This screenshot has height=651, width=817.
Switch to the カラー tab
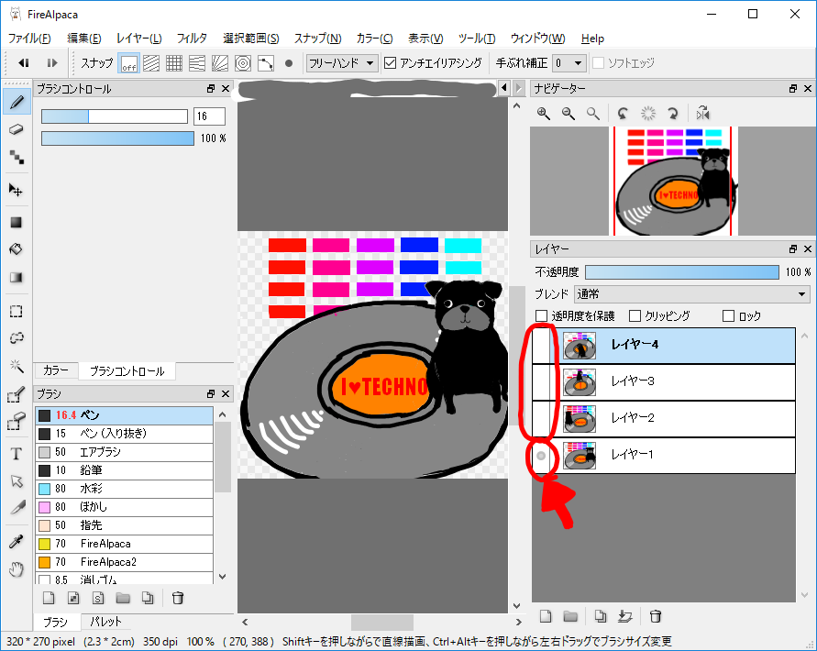(56, 370)
